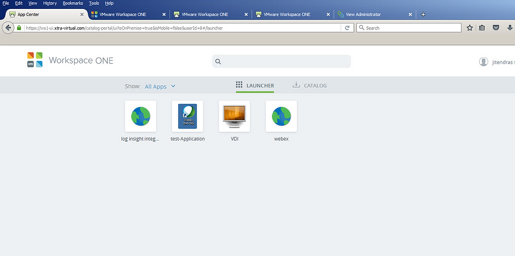Click the Catalog download icon
The width and height of the screenshot is (515, 256).
[296, 85]
